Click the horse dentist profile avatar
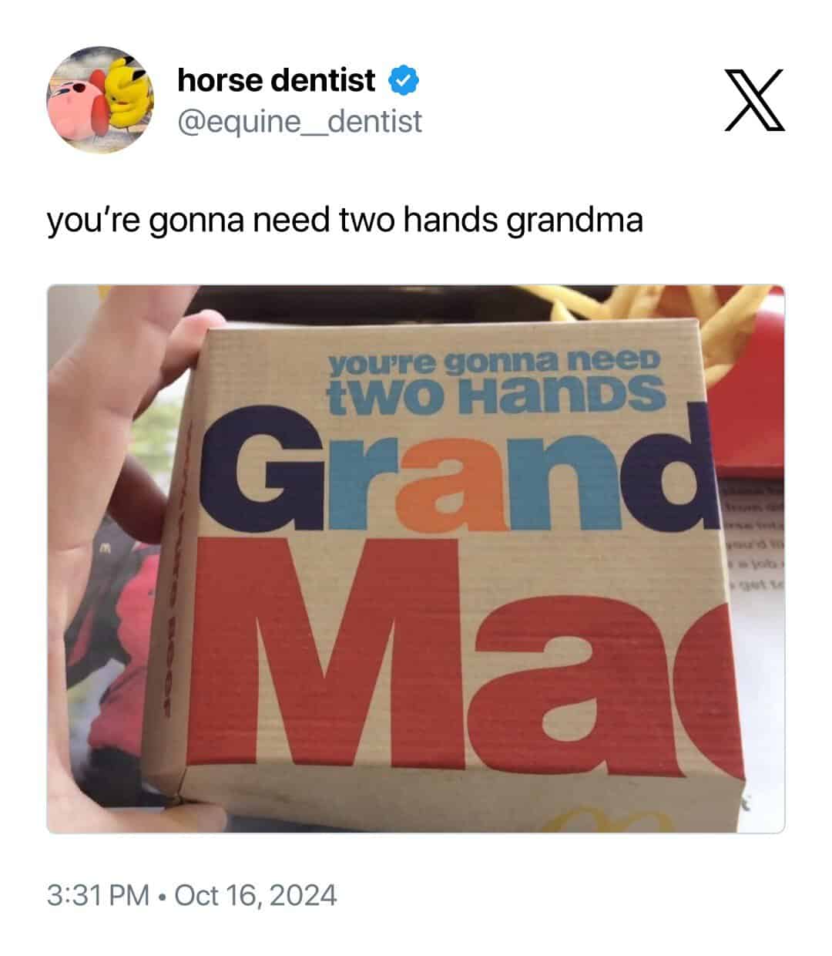Viewport: 832px width, 956px height. point(100,99)
